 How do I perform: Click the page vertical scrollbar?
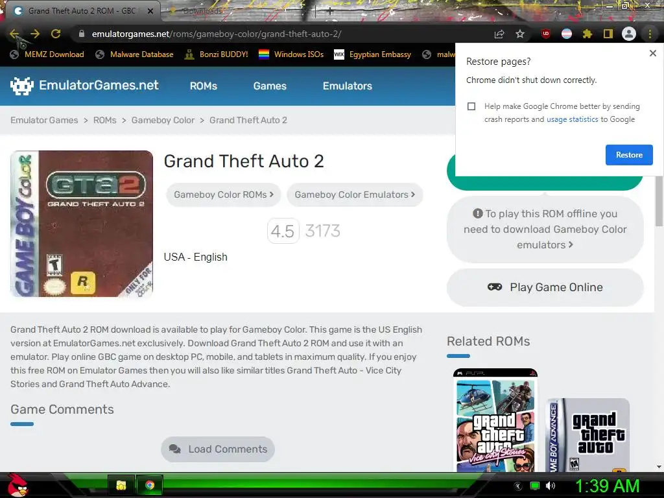659,202
